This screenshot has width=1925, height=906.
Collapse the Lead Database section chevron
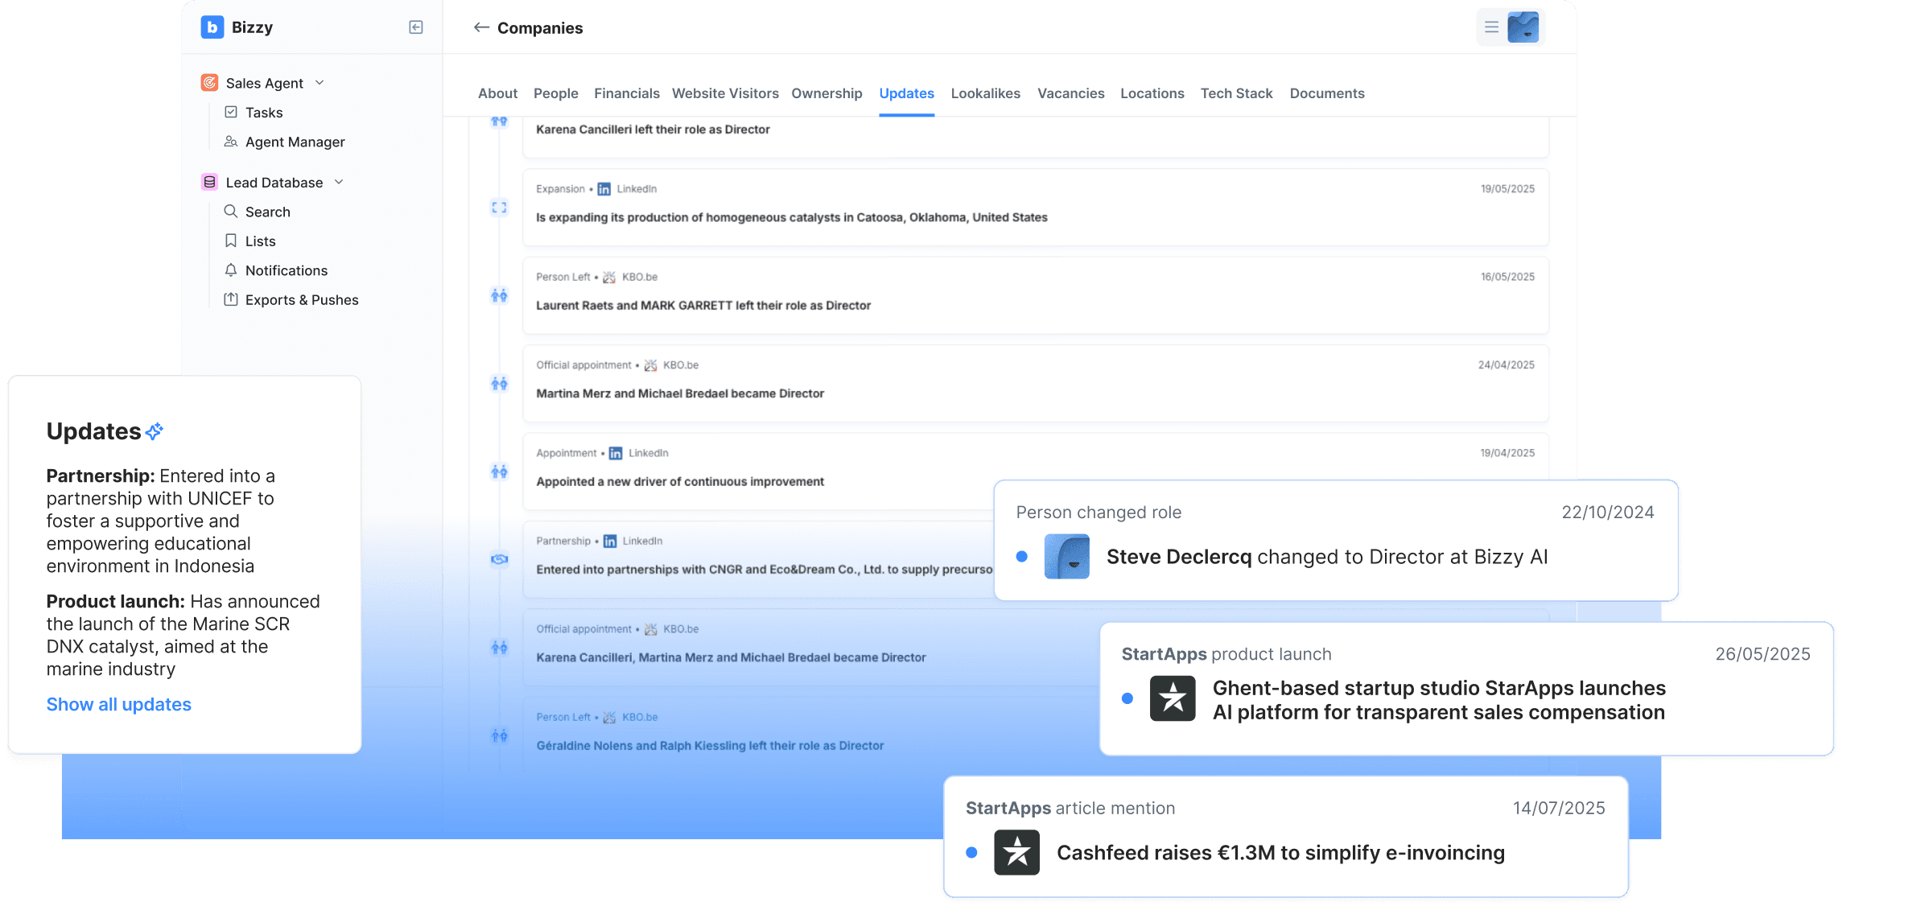point(339,183)
